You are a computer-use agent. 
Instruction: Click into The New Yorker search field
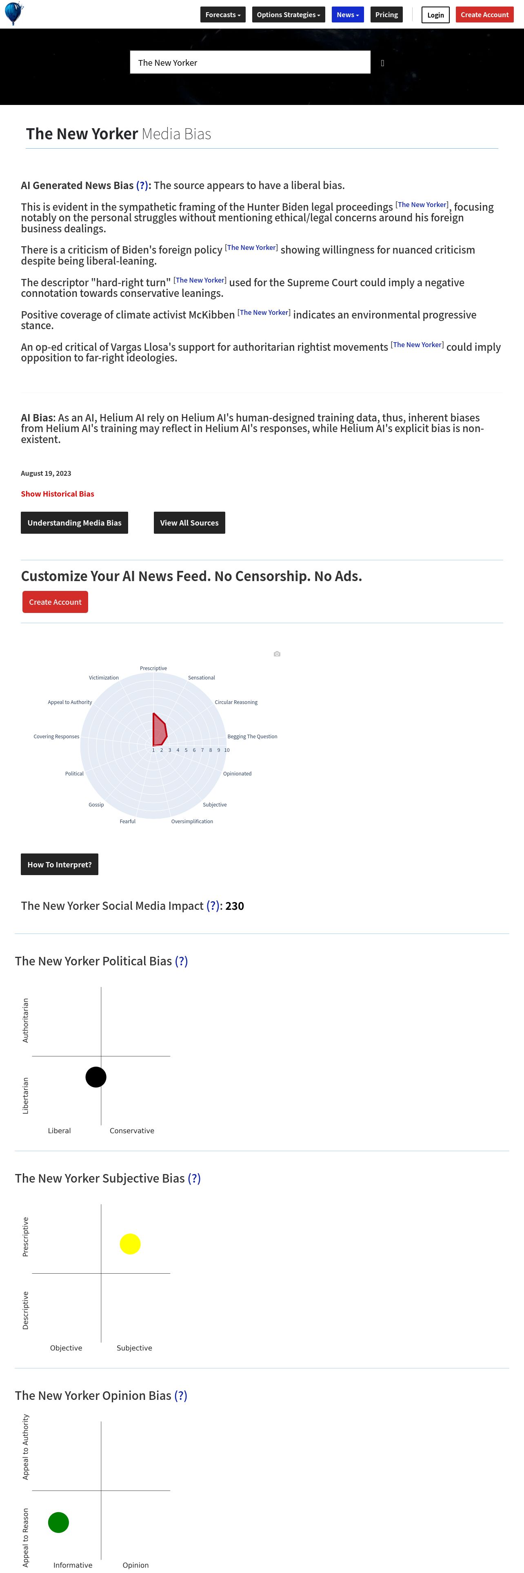point(250,62)
